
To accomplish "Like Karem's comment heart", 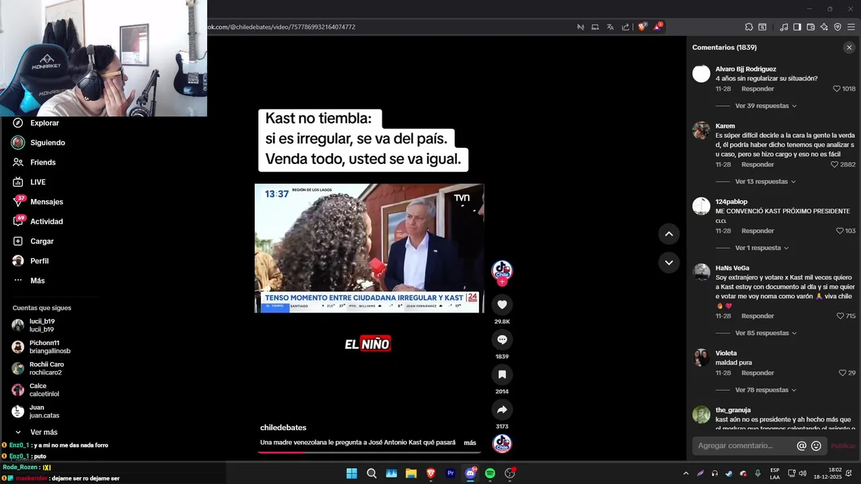I will pos(834,165).
